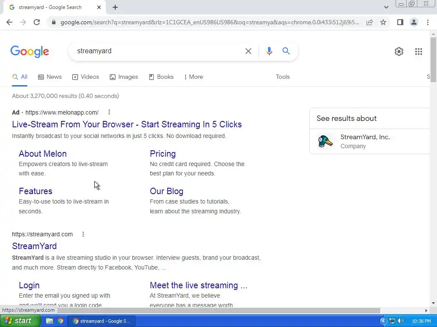Open a new tab with the plus icon
This screenshot has height=327, width=437.
pyautogui.click(x=115, y=8)
